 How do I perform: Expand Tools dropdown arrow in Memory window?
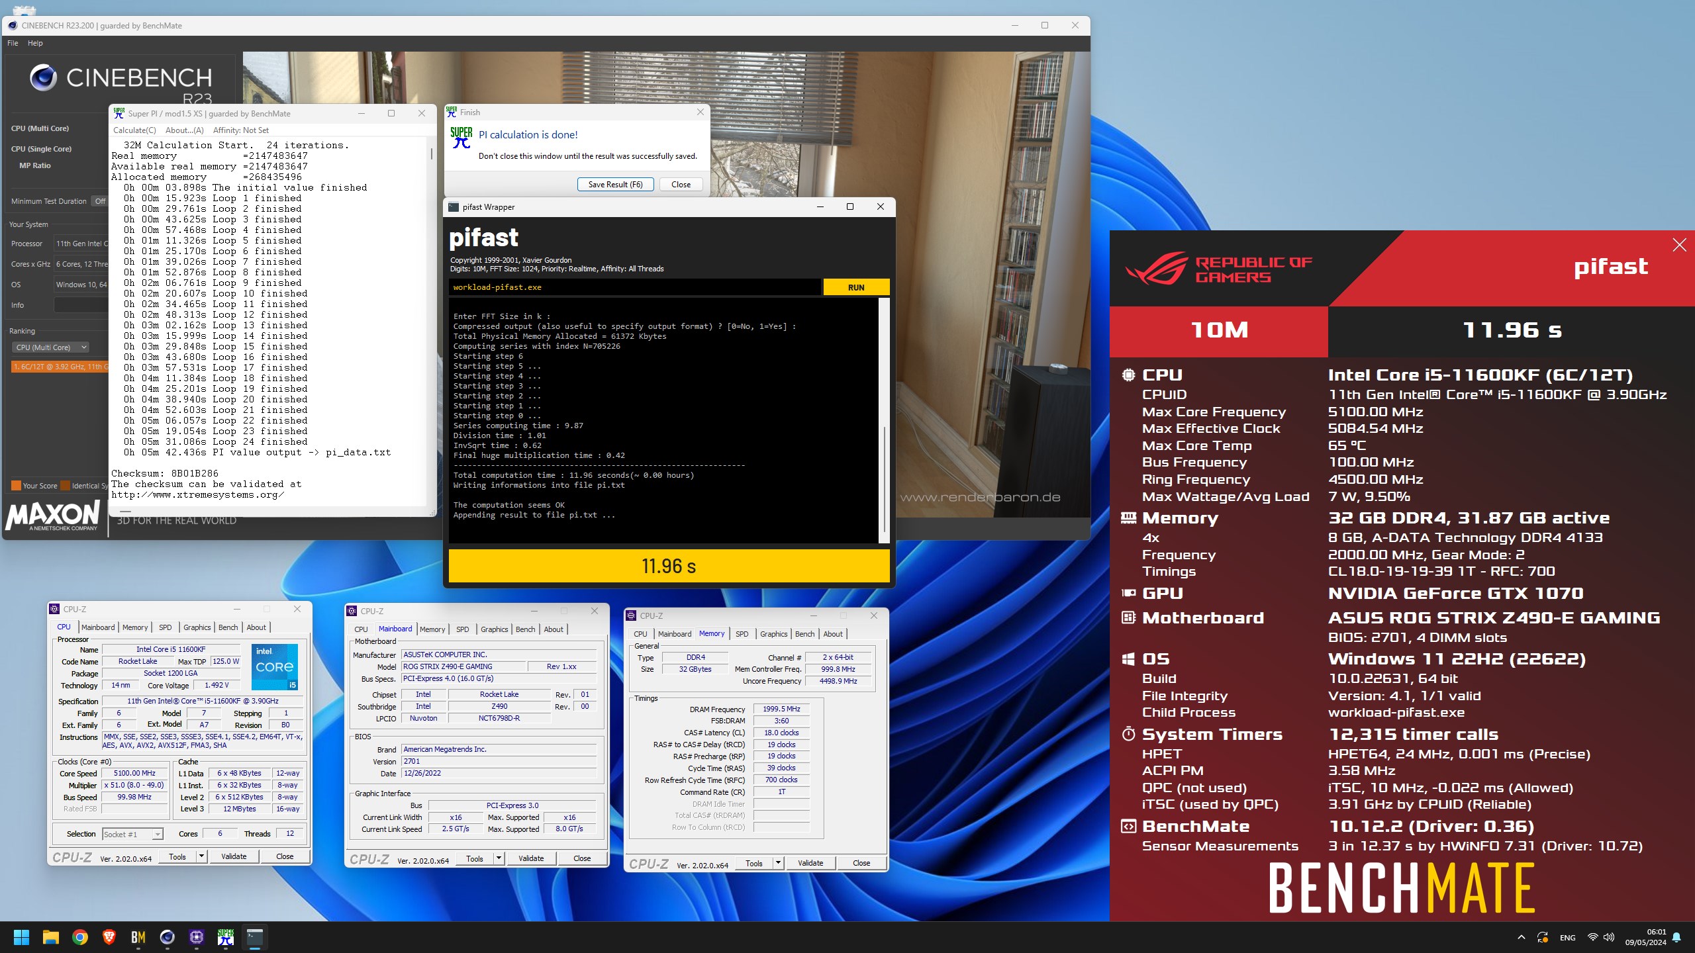pos(779,863)
